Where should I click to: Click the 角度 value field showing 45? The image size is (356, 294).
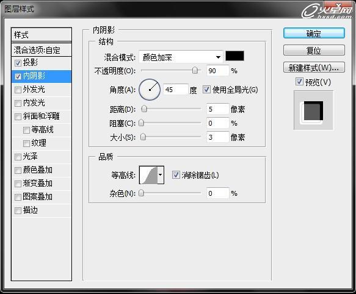pos(176,90)
